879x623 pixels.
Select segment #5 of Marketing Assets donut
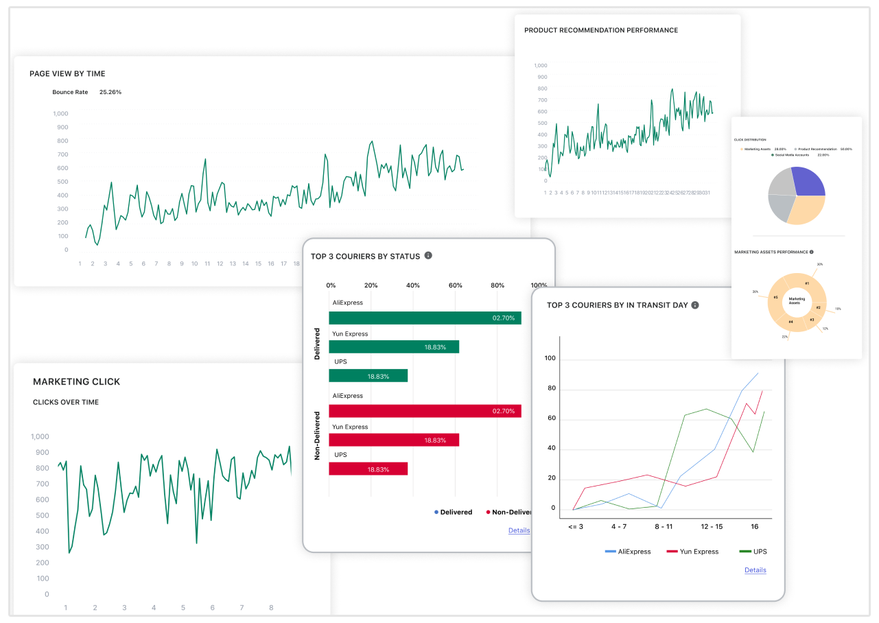click(776, 298)
